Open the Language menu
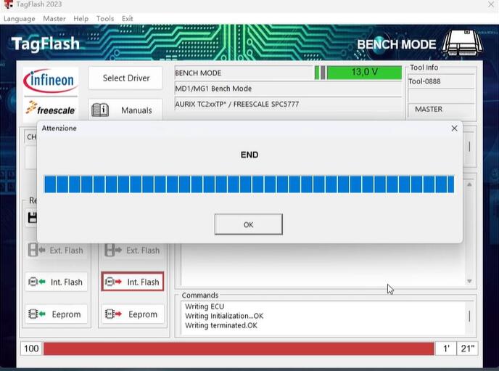The height and width of the screenshot is (371, 499). (x=20, y=19)
